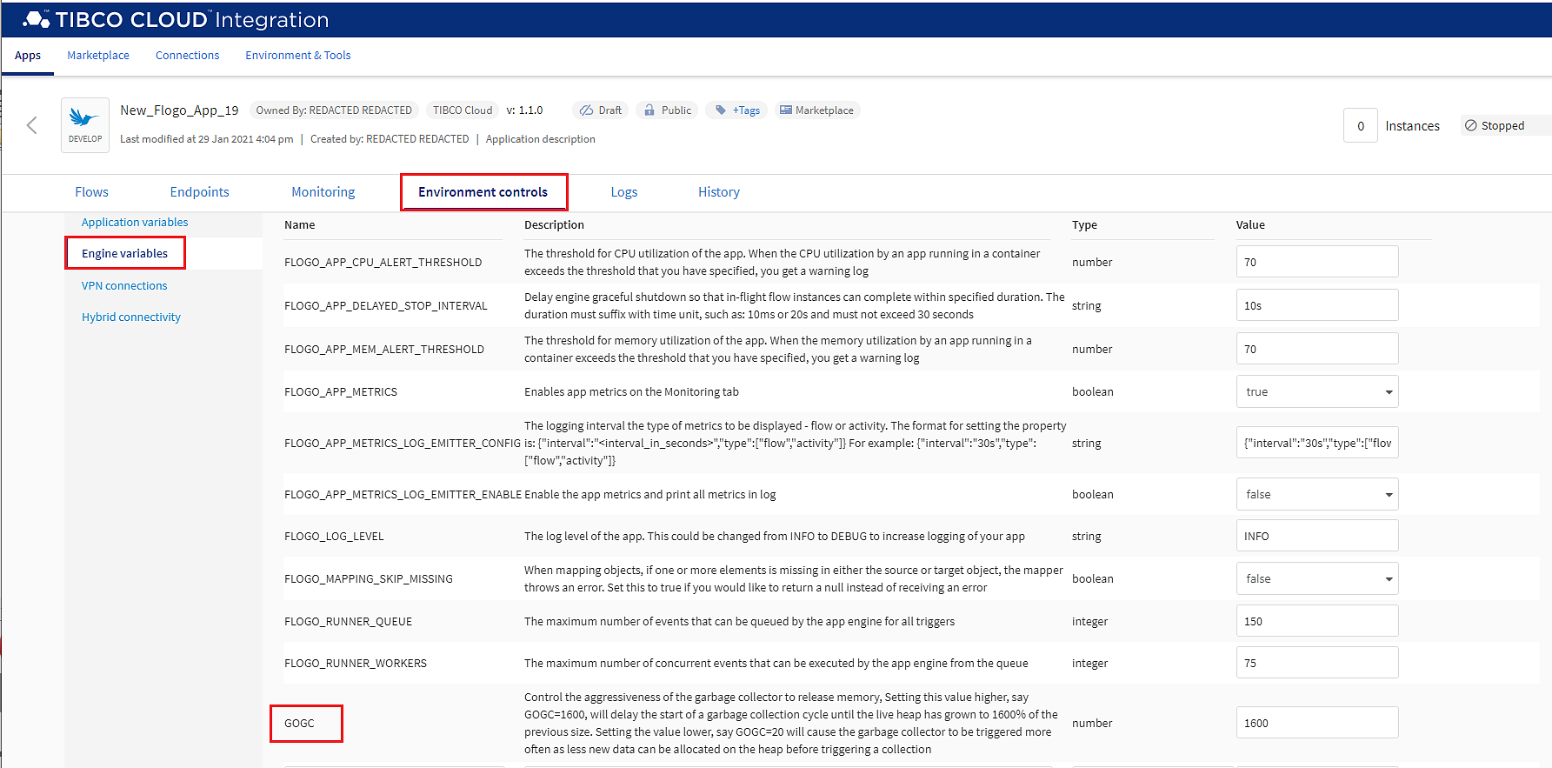Image resolution: width=1552 pixels, height=768 pixels.
Task: Click the Name column header
Action: tap(300, 225)
